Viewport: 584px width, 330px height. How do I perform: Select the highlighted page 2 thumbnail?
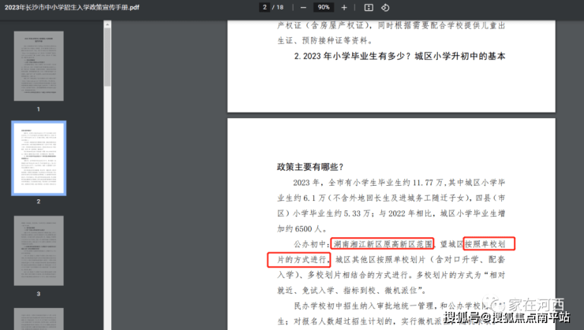pos(39,158)
